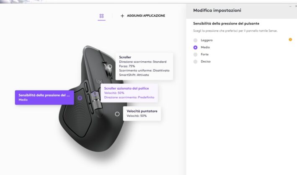This screenshot has height=175, width=297.
Task: Click the Sensibilità della pressione del pulsante heading
Action: (x=226, y=24)
